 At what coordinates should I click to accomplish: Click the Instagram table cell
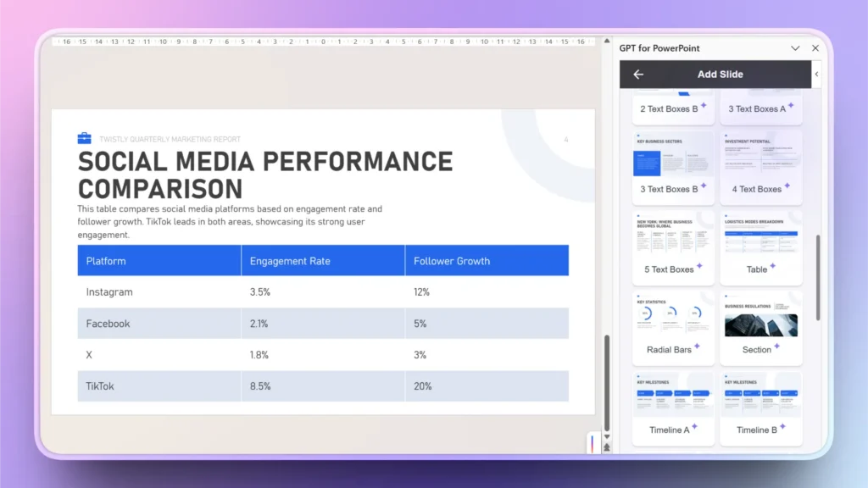pyautogui.click(x=159, y=291)
